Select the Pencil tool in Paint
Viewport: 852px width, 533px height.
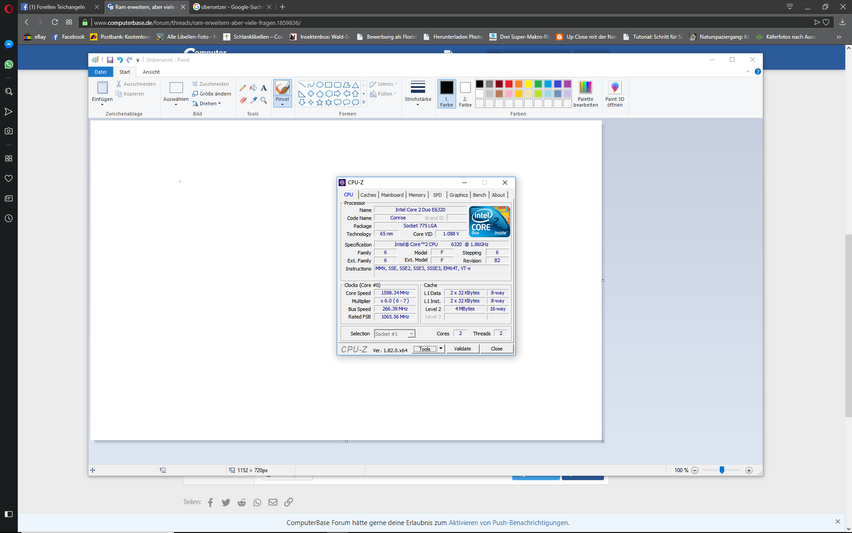(243, 88)
